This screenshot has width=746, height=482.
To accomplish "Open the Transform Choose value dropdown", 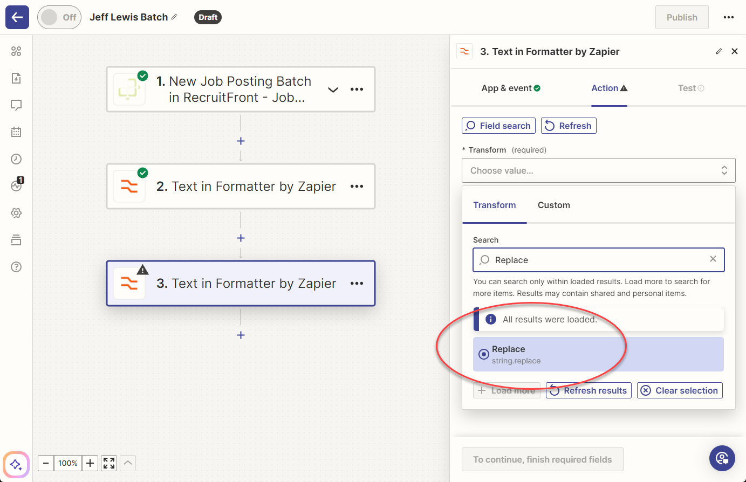I will 599,170.
